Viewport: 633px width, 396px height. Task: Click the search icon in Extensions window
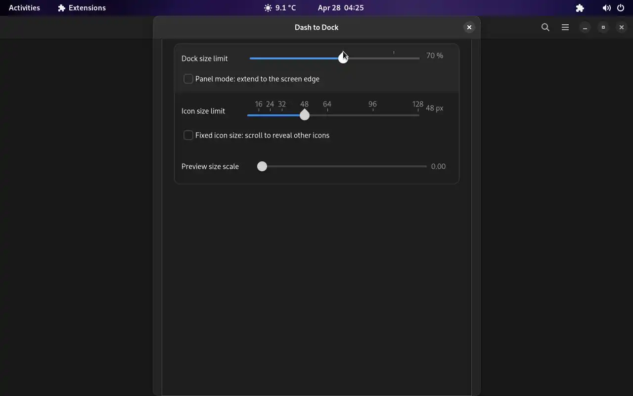[545, 27]
